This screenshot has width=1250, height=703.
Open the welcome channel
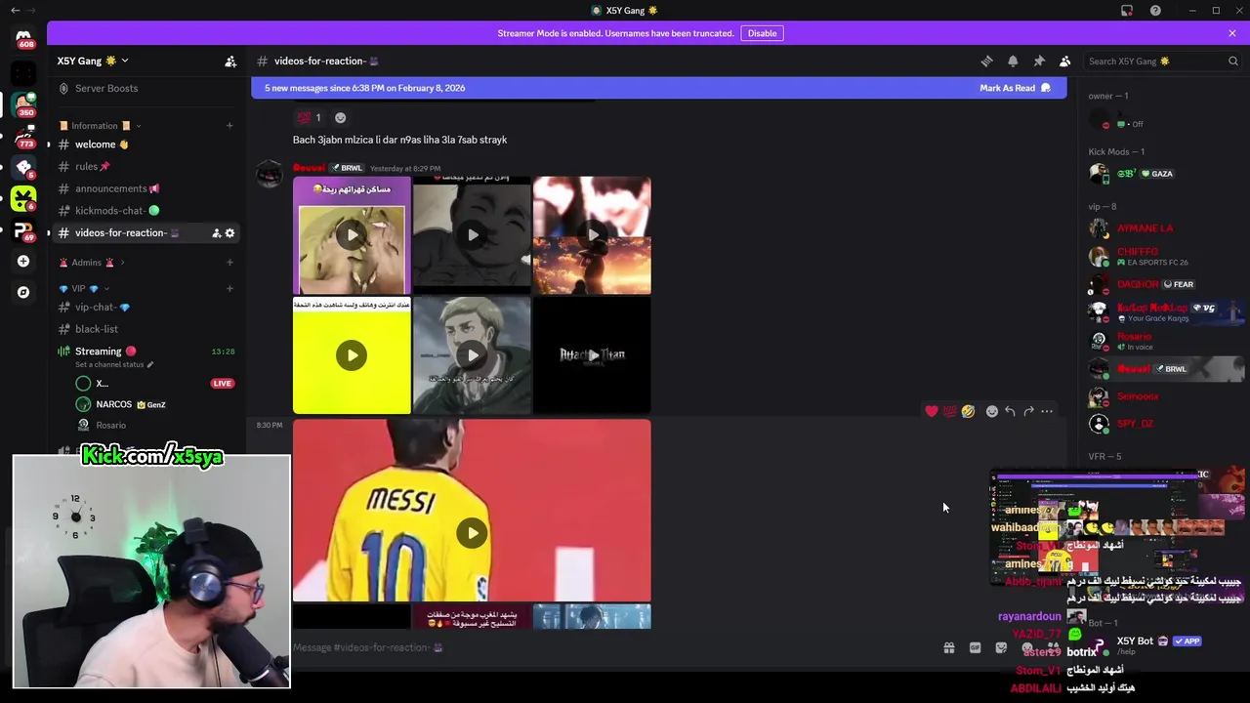(x=146, y=145)
